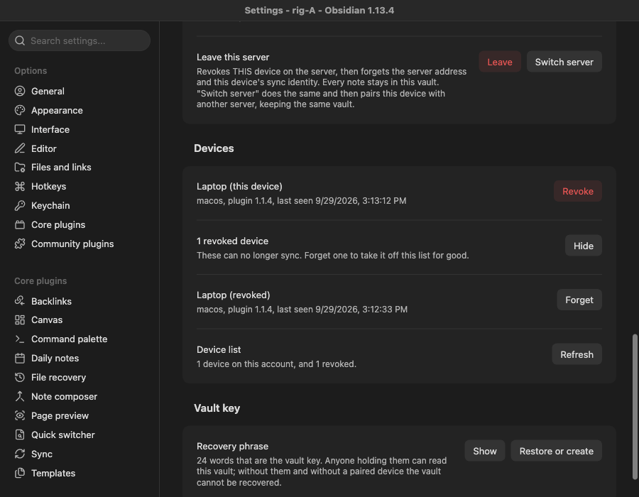Click the Backlinks link icon
Image resolution: width=639 pixels, height=497 pixels.
pyautogui.click(x=20, y=300)
